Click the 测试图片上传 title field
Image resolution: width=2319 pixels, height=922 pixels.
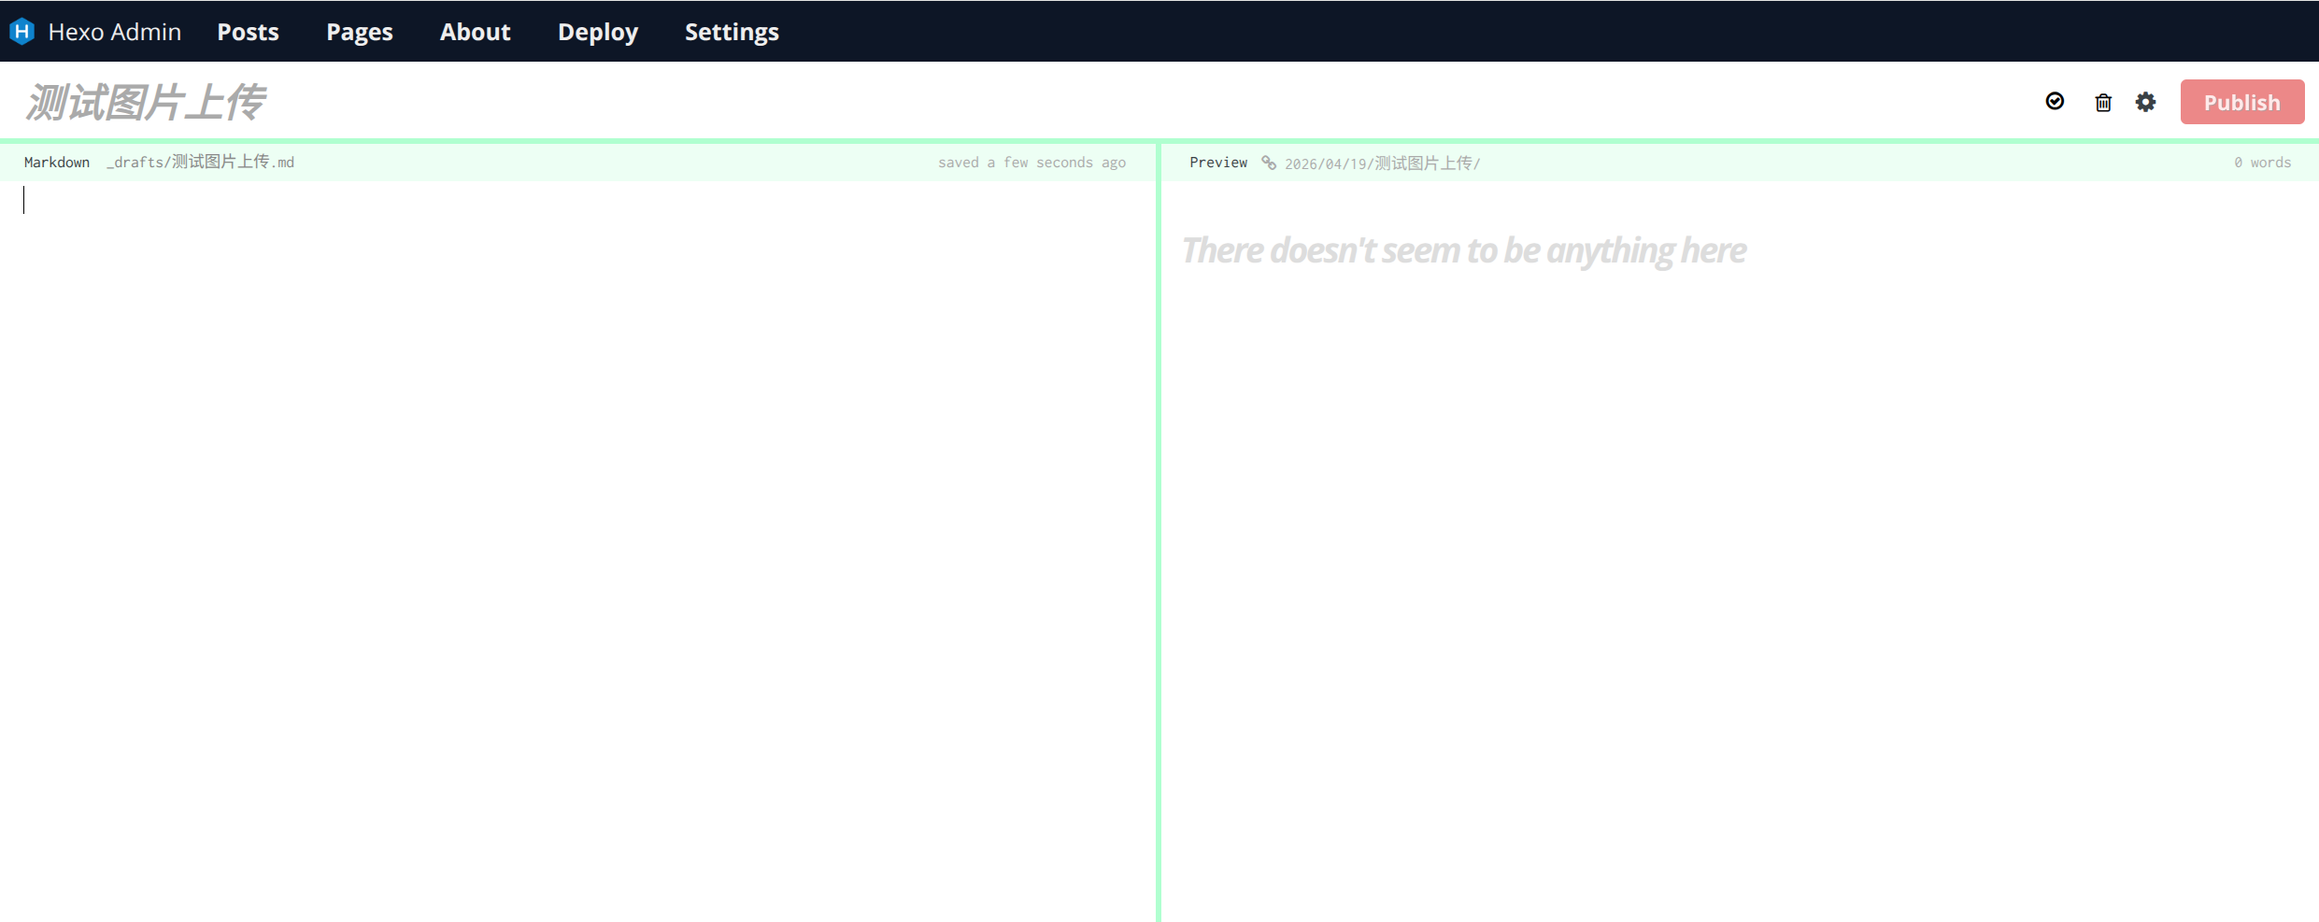point(146,102)
